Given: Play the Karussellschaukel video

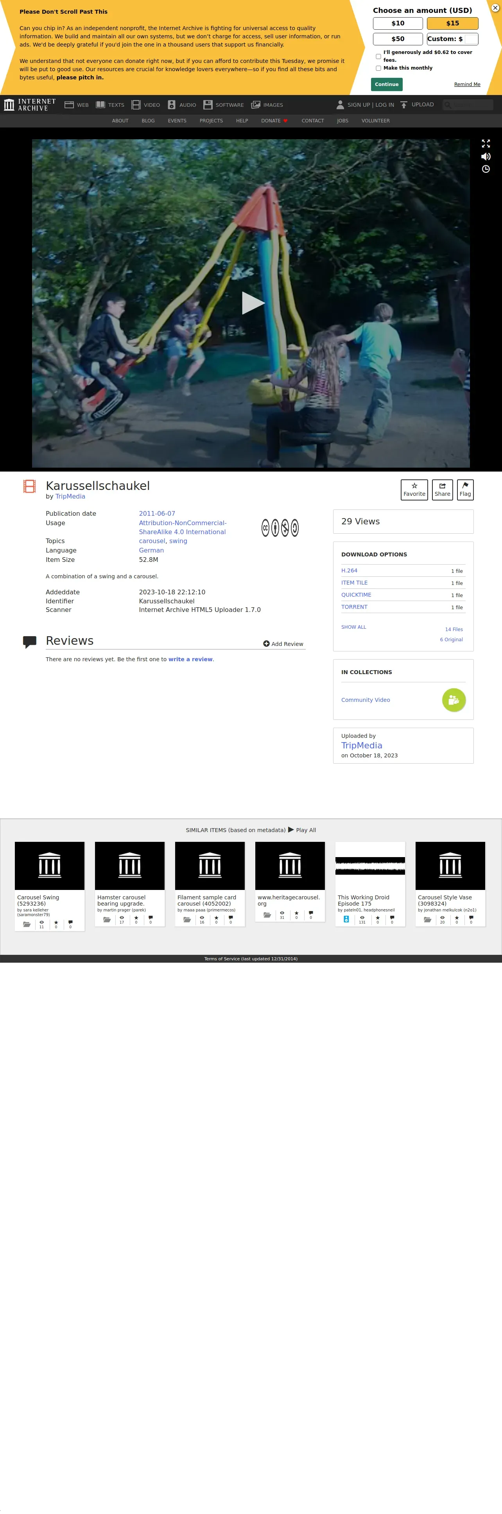Looking at the screenshot, I should [253, 303].
